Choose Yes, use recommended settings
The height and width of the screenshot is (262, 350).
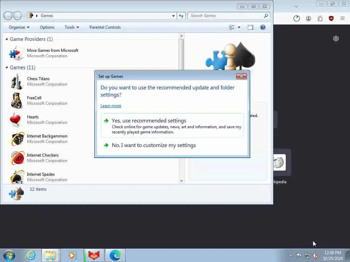click(x=172, y=126)
